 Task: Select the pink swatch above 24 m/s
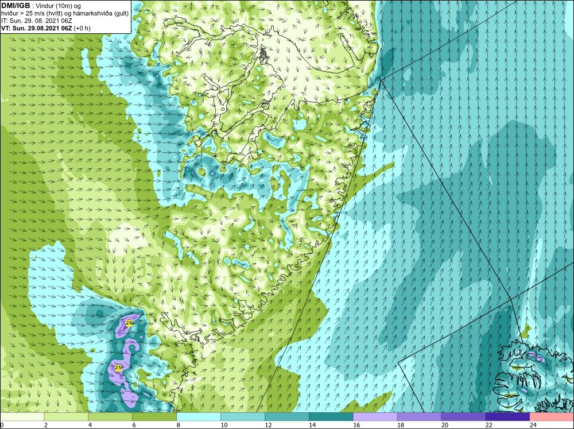click(x=552, y=417)
